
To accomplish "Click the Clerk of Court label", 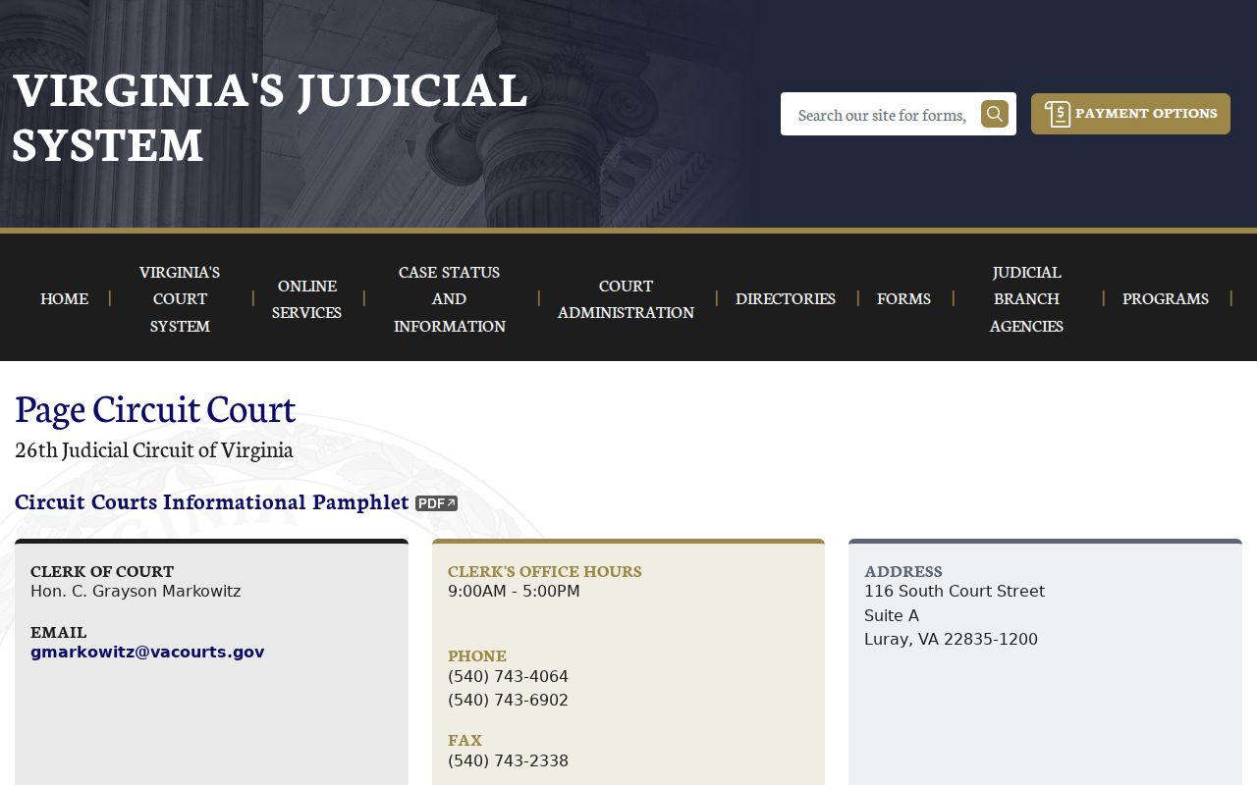I will click(x=102, y=571).
